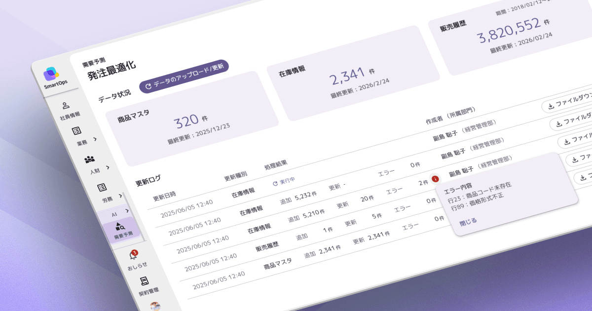Screen dimensions: 592x311
Task: Click the red error info icon
Action: (435, 179)
